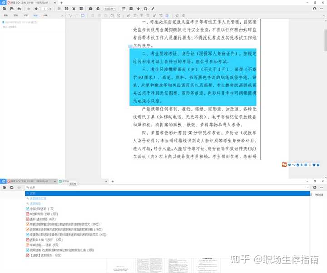Viewport: 327px width, 273px height.
Task: Click the small note marker beside highlighted text
Action: tap(130, 46)
